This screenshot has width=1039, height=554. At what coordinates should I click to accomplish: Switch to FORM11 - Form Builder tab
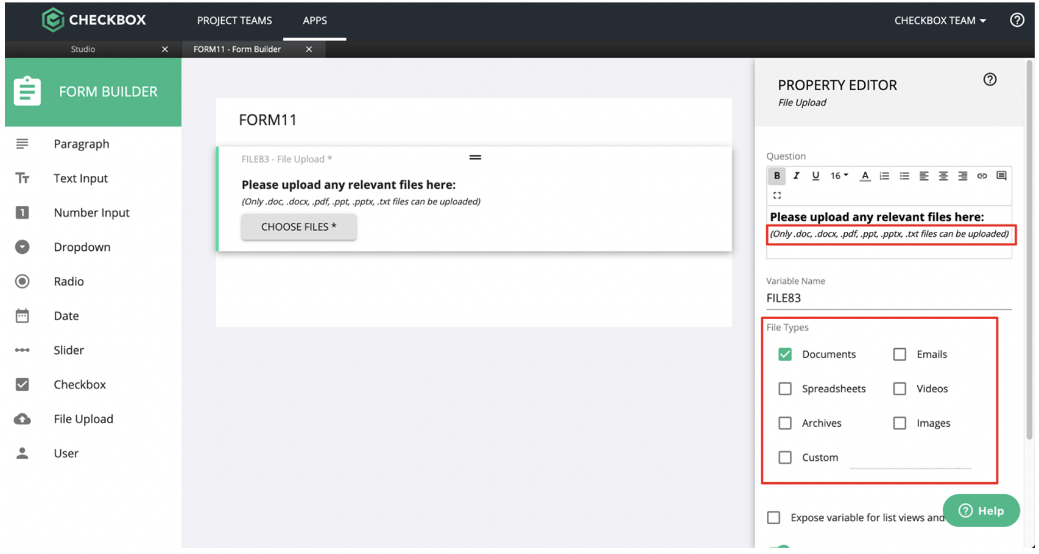[x=237, y=49]
